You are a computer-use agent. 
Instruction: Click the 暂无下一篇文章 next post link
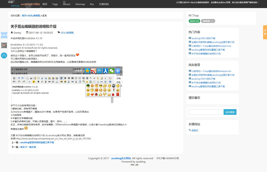click(28, 147)
